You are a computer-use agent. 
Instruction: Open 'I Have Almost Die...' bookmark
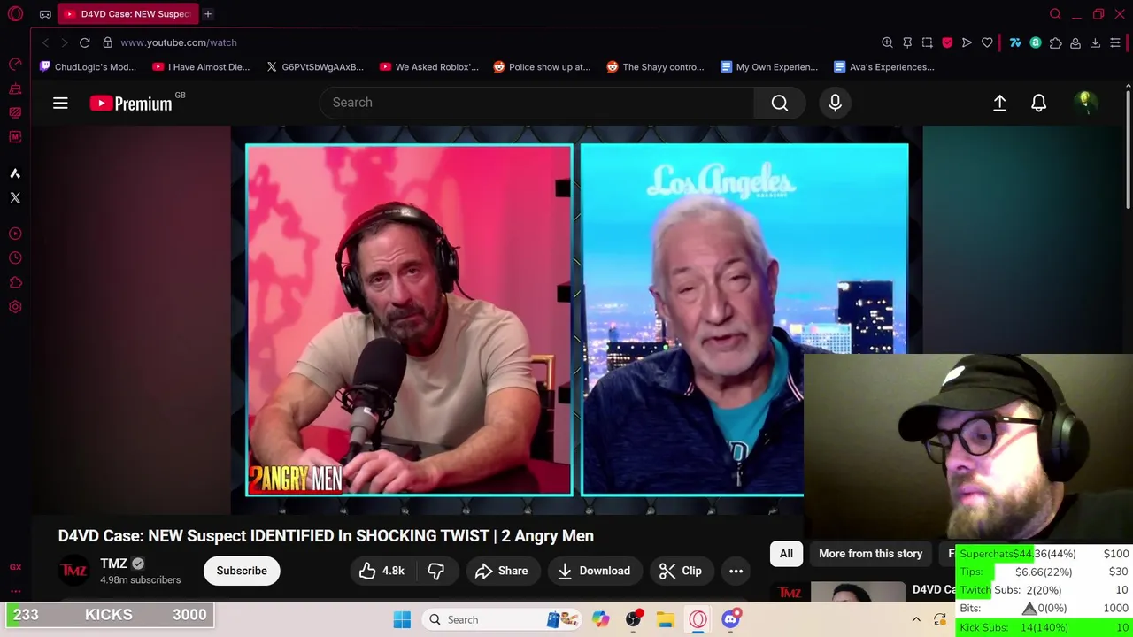(201, 67)
